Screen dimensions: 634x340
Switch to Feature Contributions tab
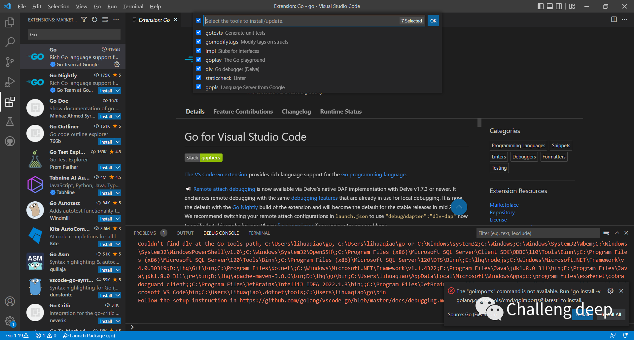point(243,112)
